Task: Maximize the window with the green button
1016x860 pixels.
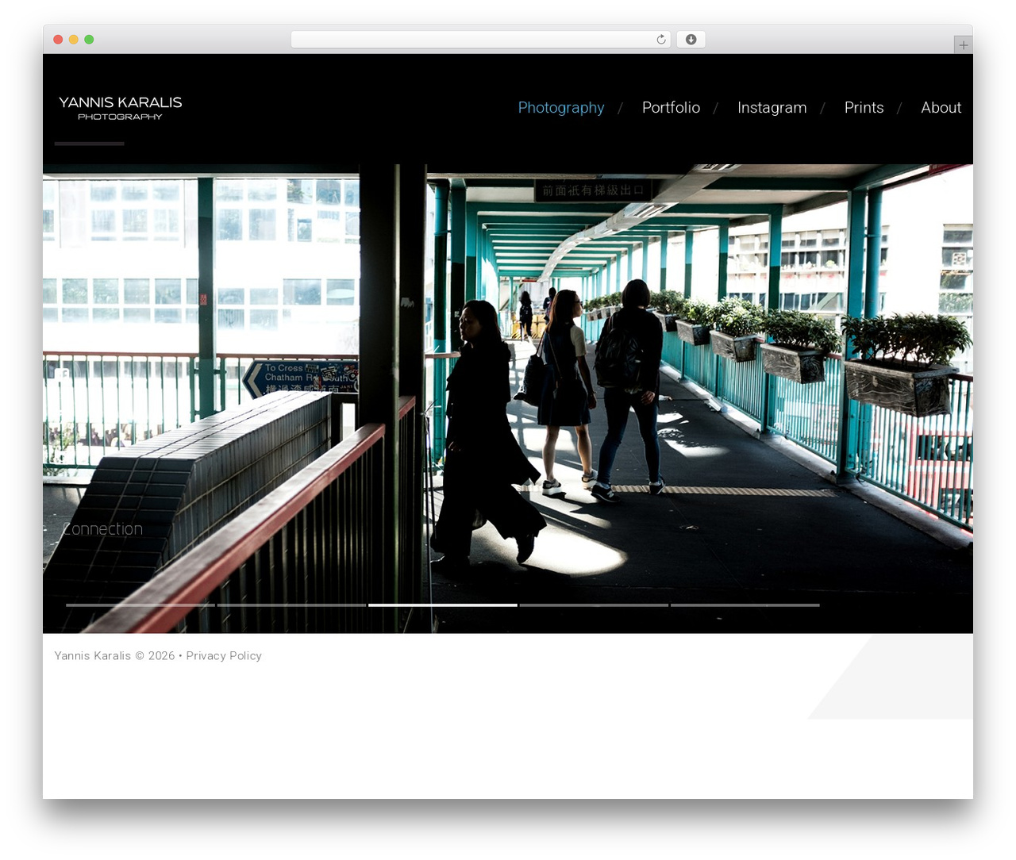Action: click(x=89, y=40)
